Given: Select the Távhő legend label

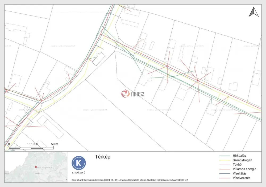Looking at the screenshot, I should tap(237, 165).
